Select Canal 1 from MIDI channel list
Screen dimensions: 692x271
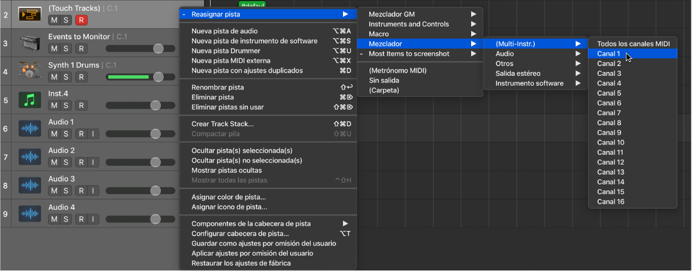click(609, 53)
